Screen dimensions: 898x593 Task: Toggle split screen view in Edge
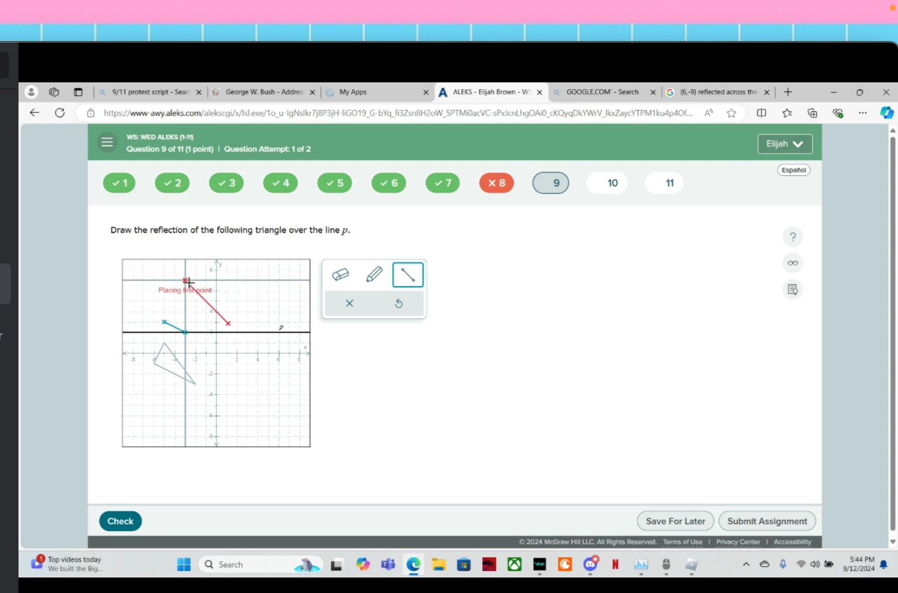click(x=761, y=113)
